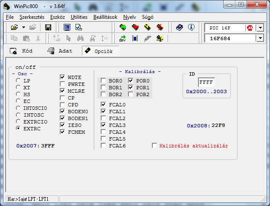Switch to the Kód tab

pyautogui.click(x=21, y=51)
